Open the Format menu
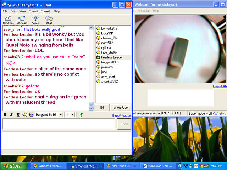Image resolution: width=227 pixels, height=170 pixels. (45, 11)
